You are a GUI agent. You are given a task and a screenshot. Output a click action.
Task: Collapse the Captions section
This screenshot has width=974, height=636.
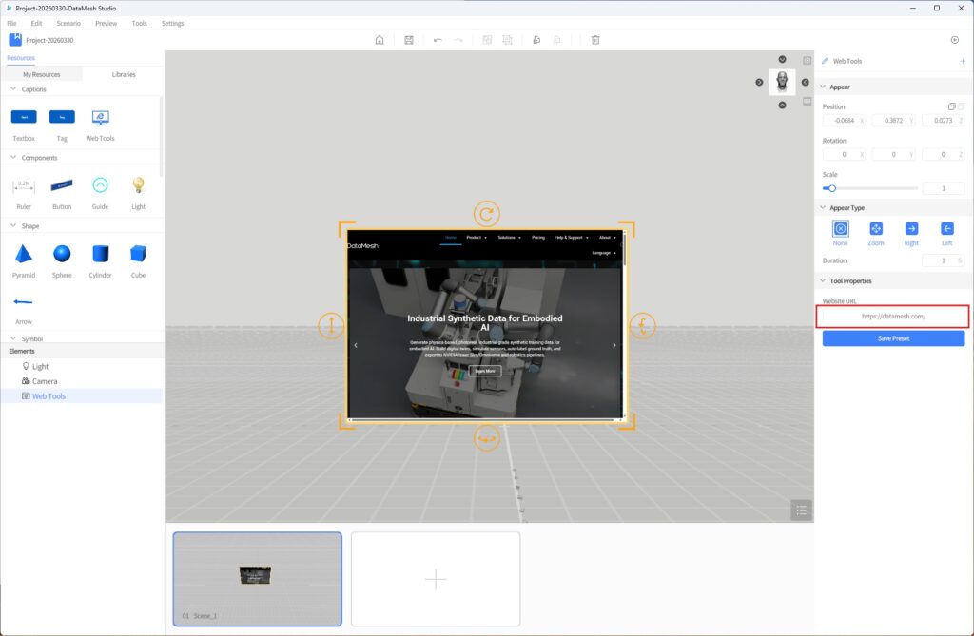[x=13, y=89]
